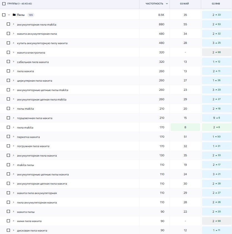Image resolution: width=232 pixels, height=234 pixels.
Task: Check the box for паркетка макита
Action: [8, 137]
